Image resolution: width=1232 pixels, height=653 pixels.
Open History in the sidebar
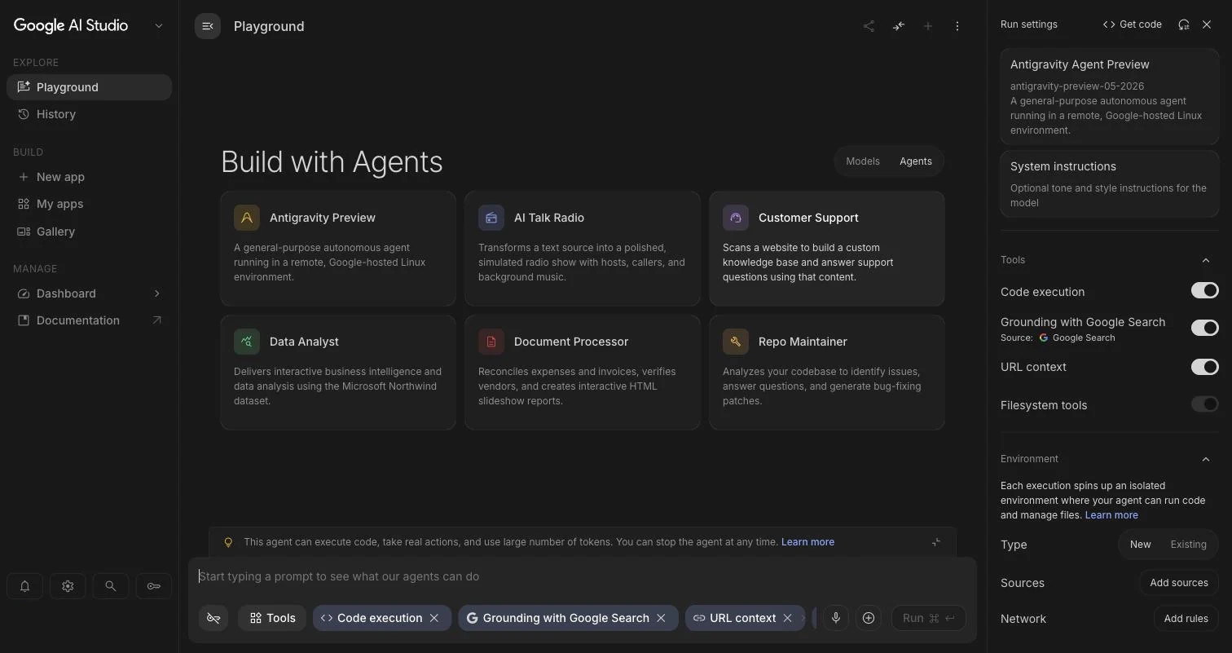click(x=89, y=114)
